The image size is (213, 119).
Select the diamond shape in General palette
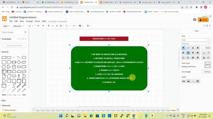point(19,62)
